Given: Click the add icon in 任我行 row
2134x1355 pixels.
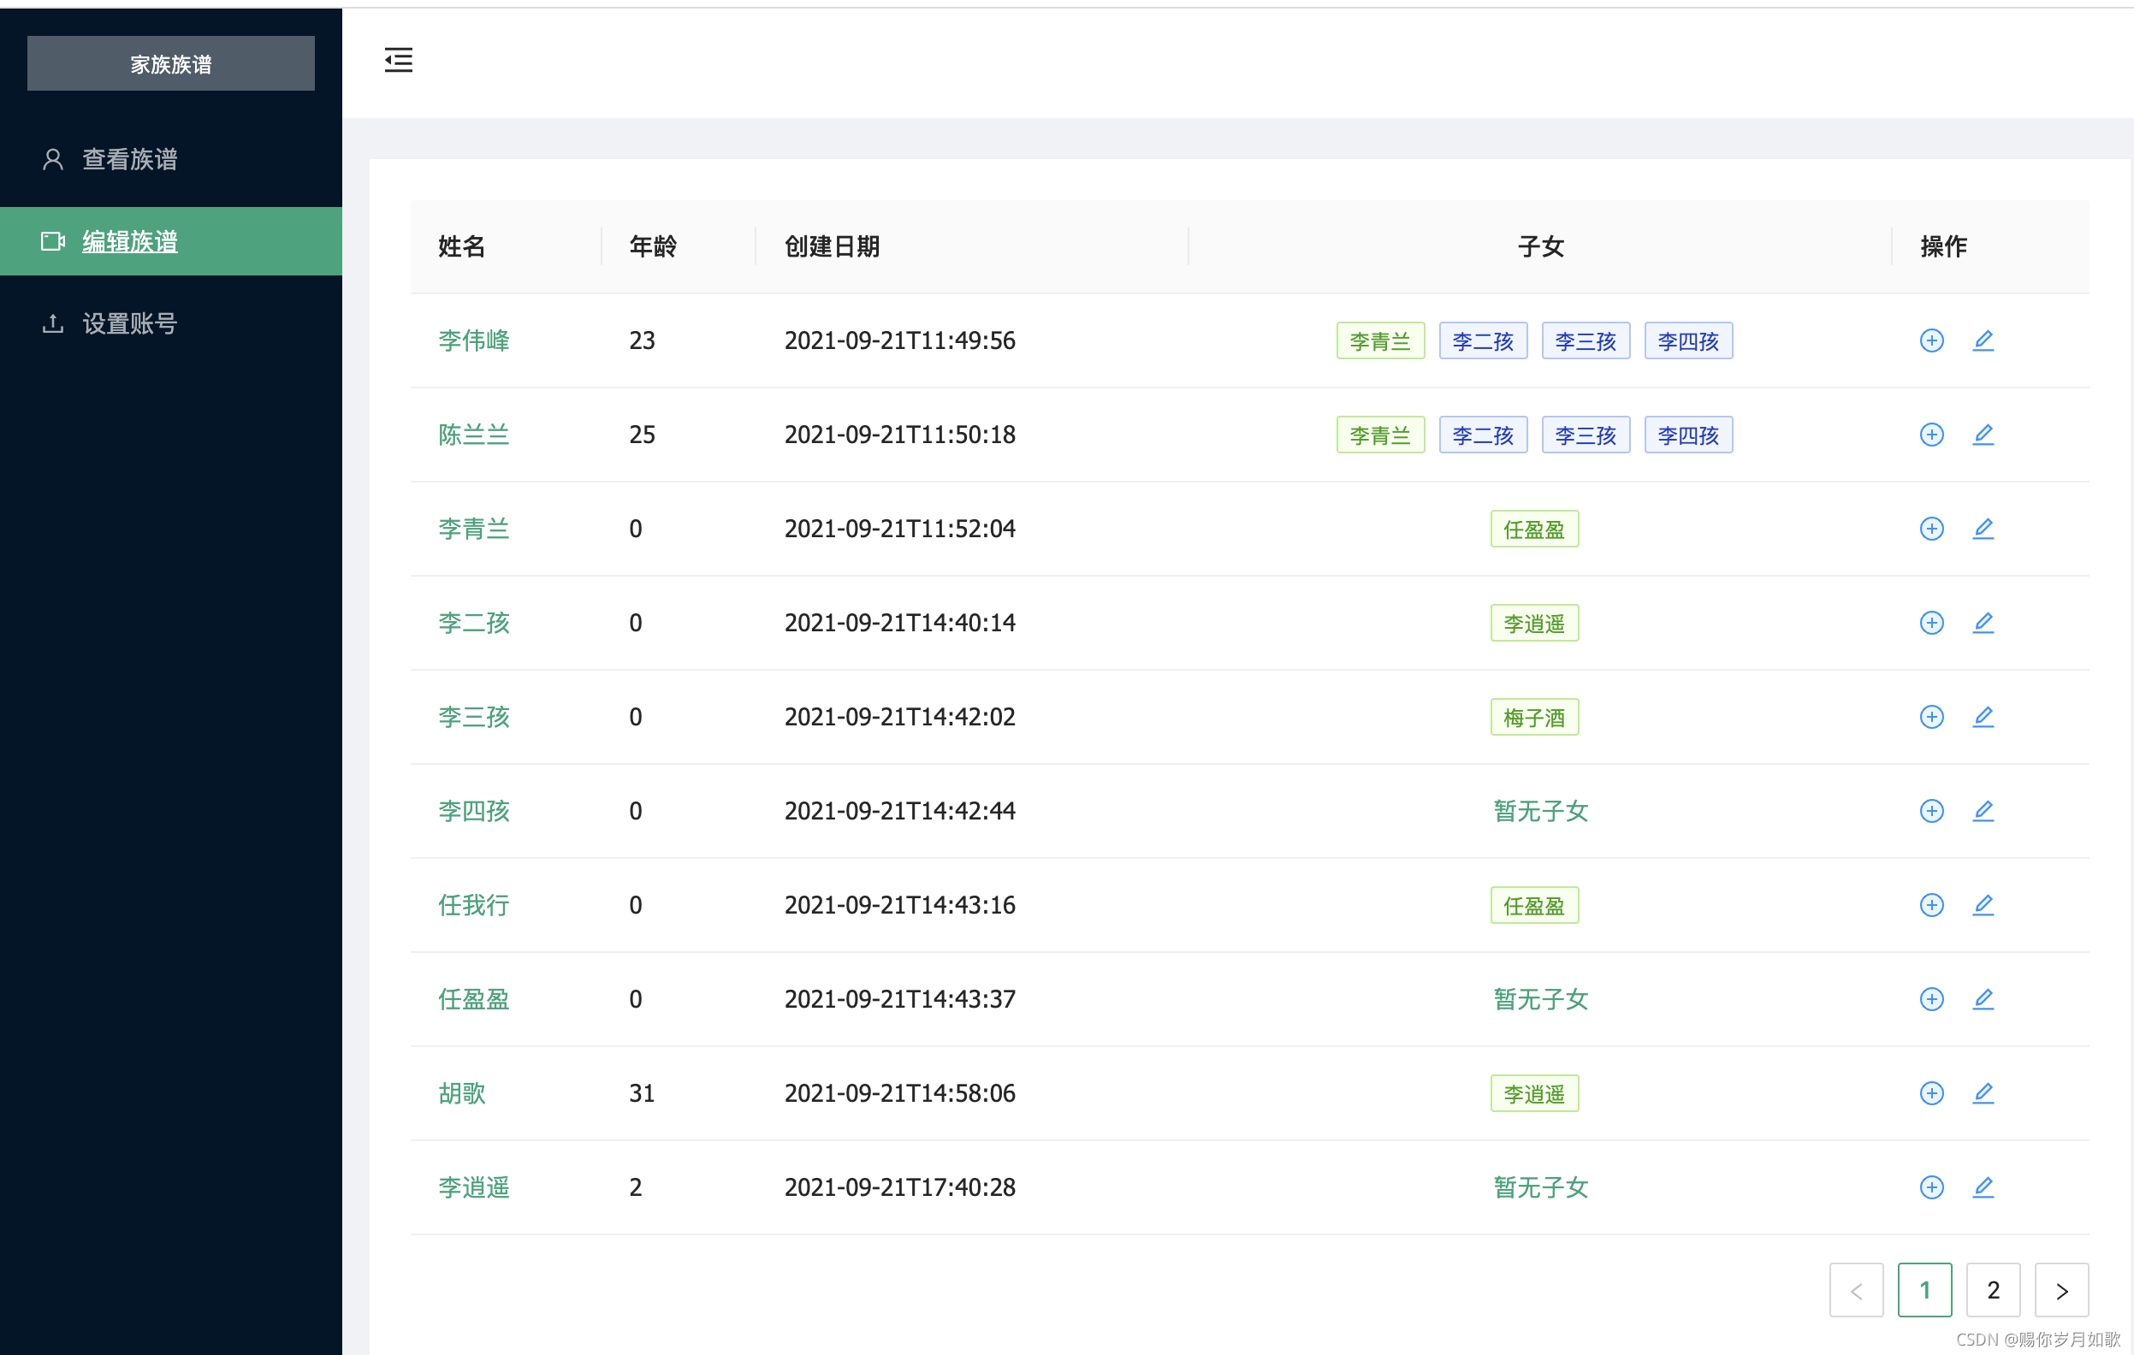Looking at the screenshot, I should click(x=1931, y=904).
